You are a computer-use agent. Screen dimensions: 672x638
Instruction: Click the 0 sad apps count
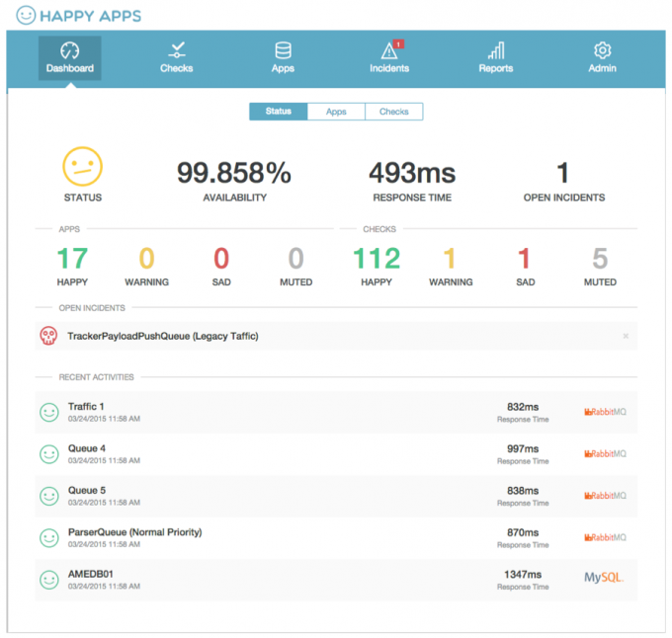221,259
